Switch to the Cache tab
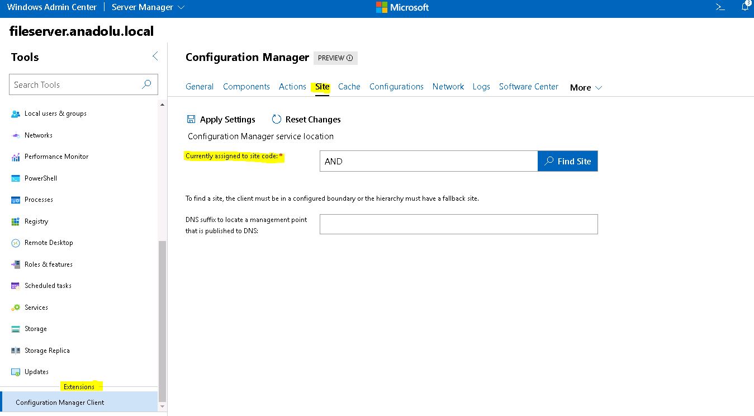The height and width of the screenshot is (416, 754). click(349, 87)
